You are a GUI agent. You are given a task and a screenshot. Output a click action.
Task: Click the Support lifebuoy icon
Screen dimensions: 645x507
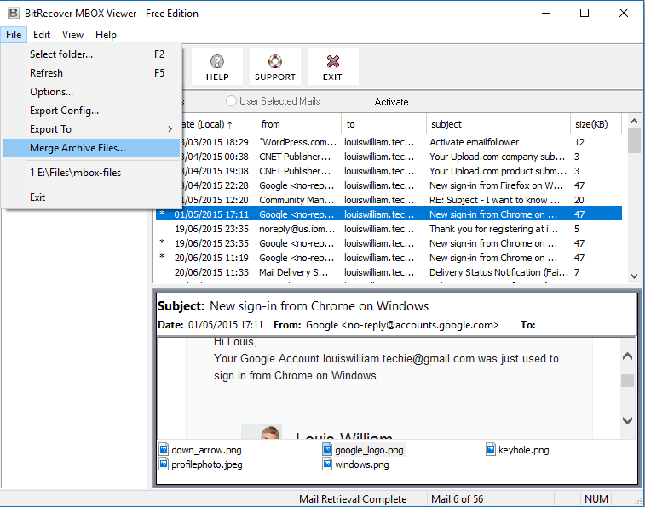(274, 61)
